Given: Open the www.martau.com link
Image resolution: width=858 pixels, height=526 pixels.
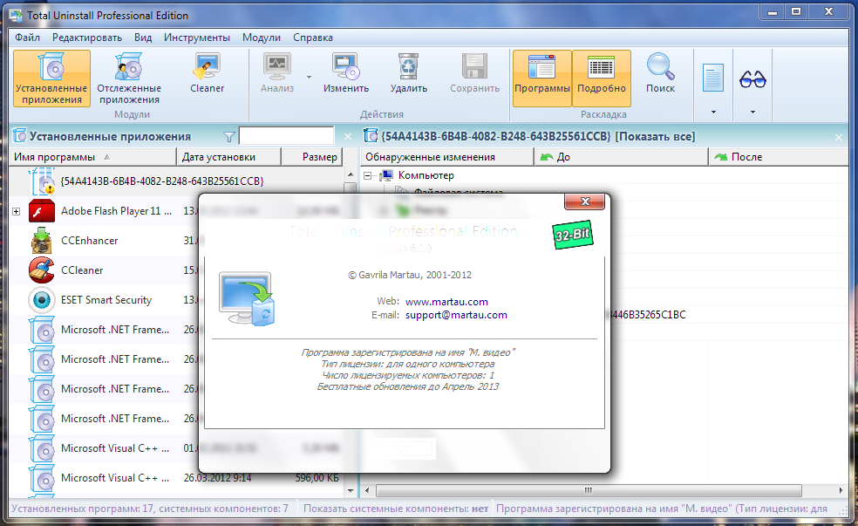Looking at the screenshot, I should 446,302.
